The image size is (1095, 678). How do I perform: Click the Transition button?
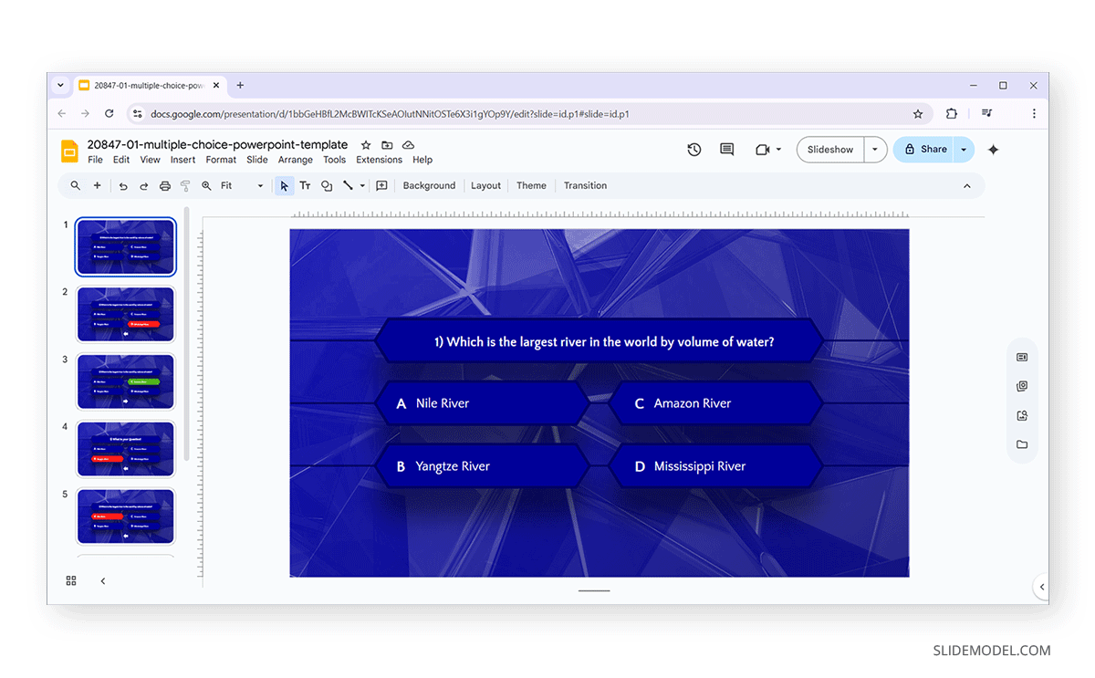pyautogui.click(x=585, y=186)
